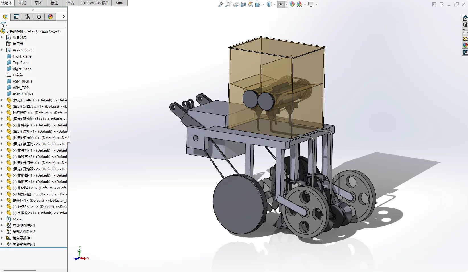
Task: Expand the 历史记录 folder
Action: (2, 38)
